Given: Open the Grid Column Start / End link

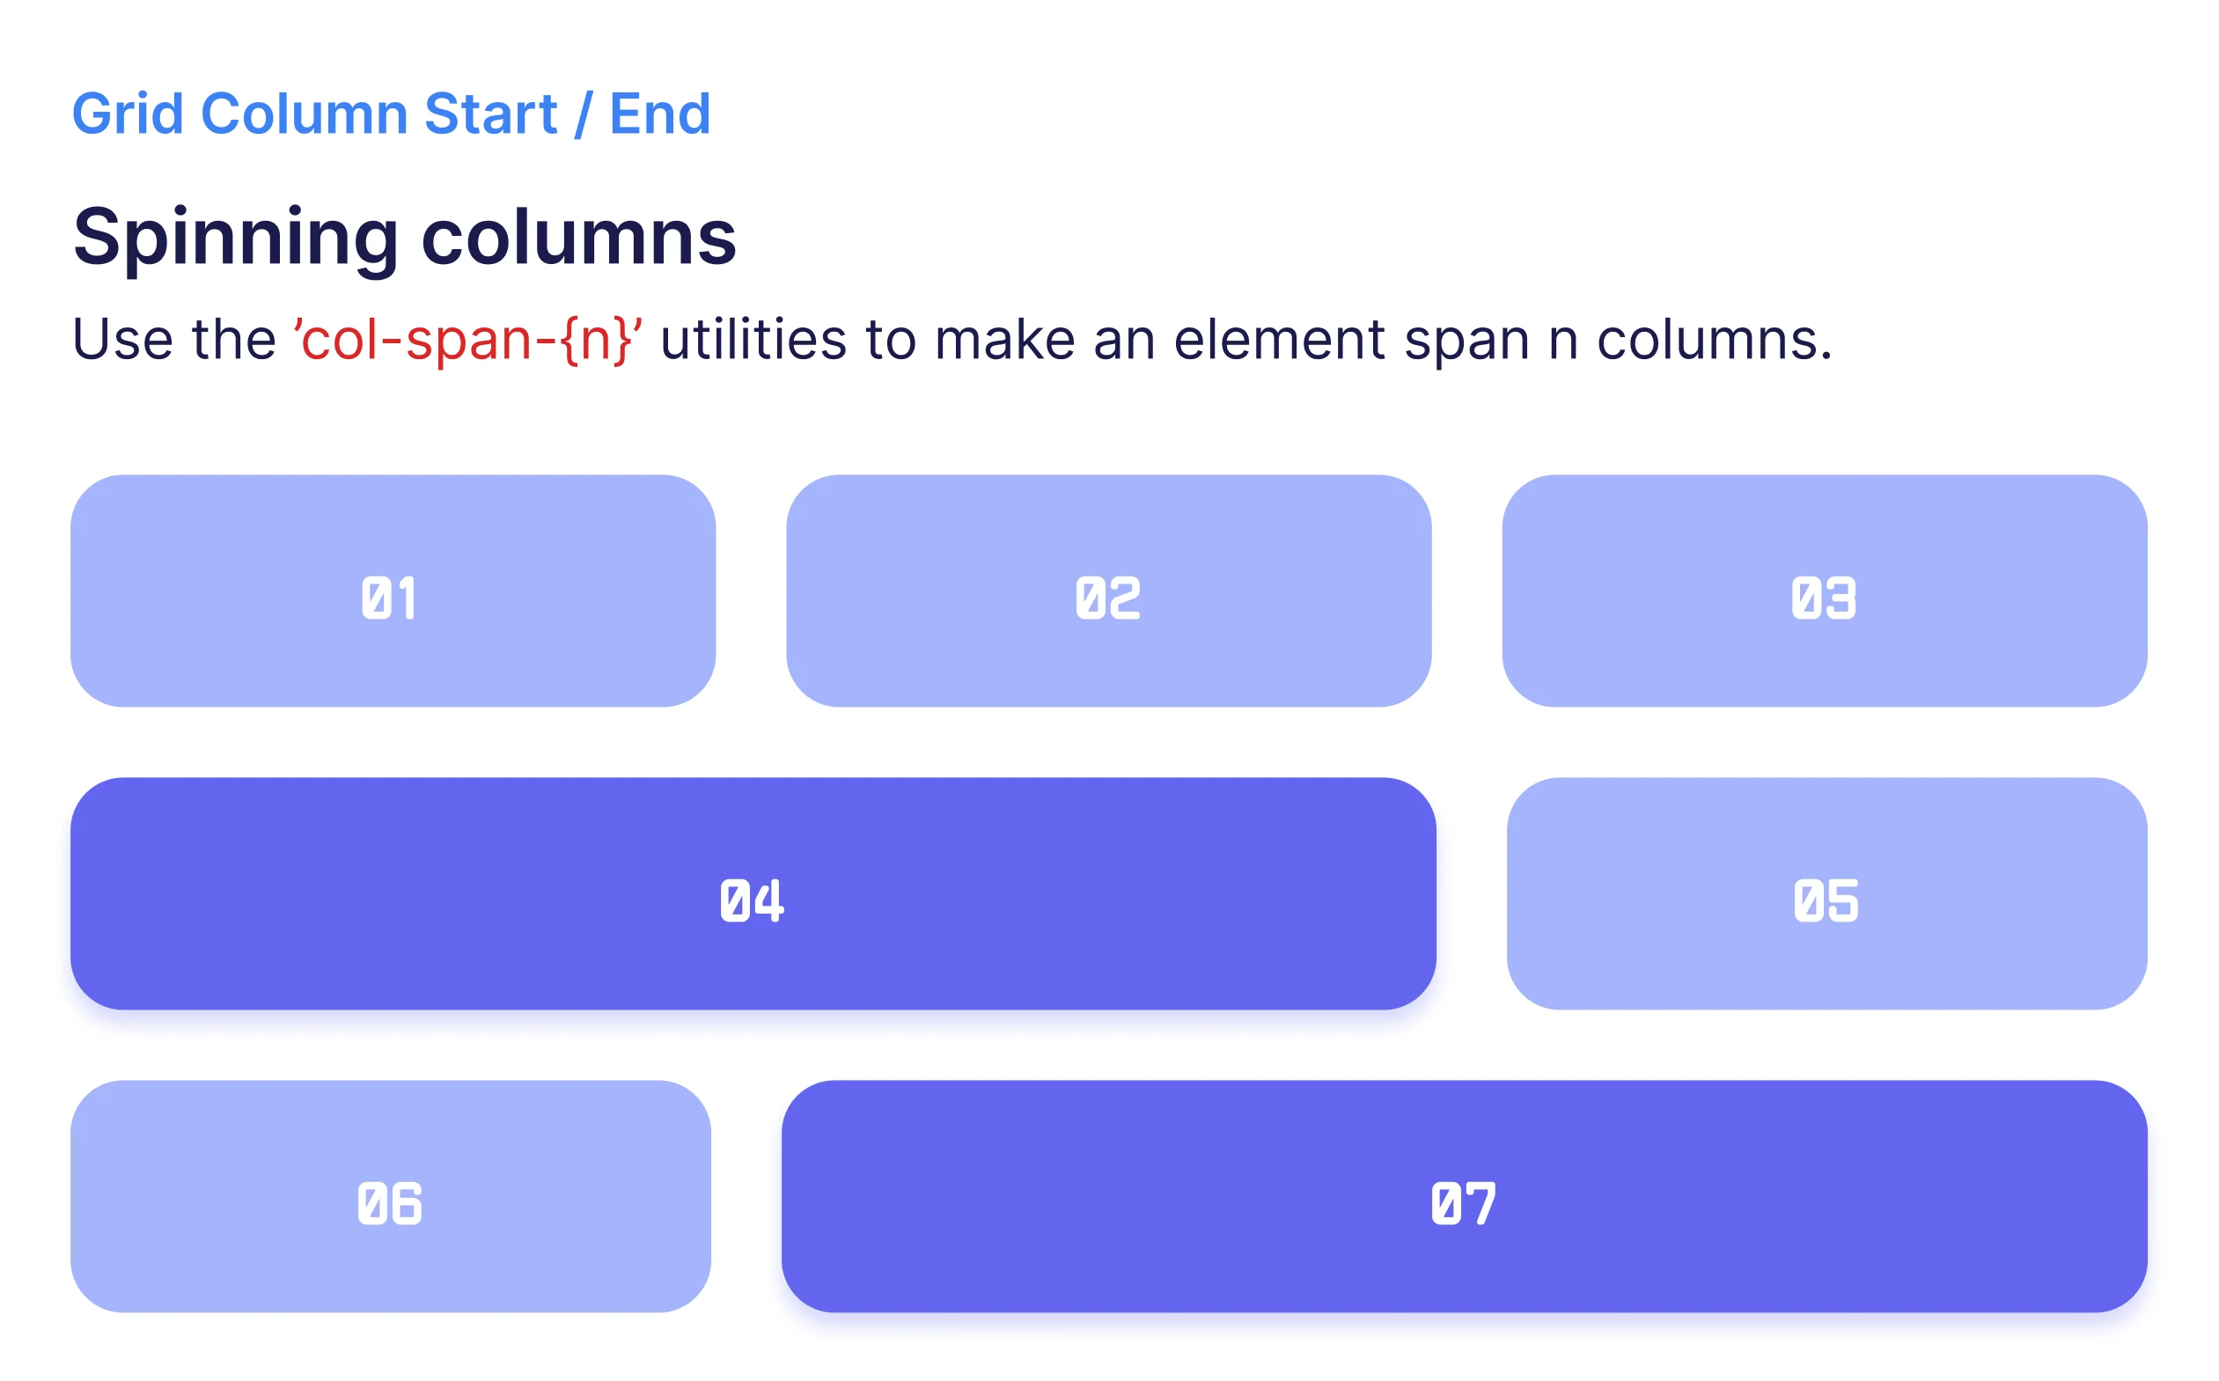Looking at the screenshot, I should (x=391, y=114).
